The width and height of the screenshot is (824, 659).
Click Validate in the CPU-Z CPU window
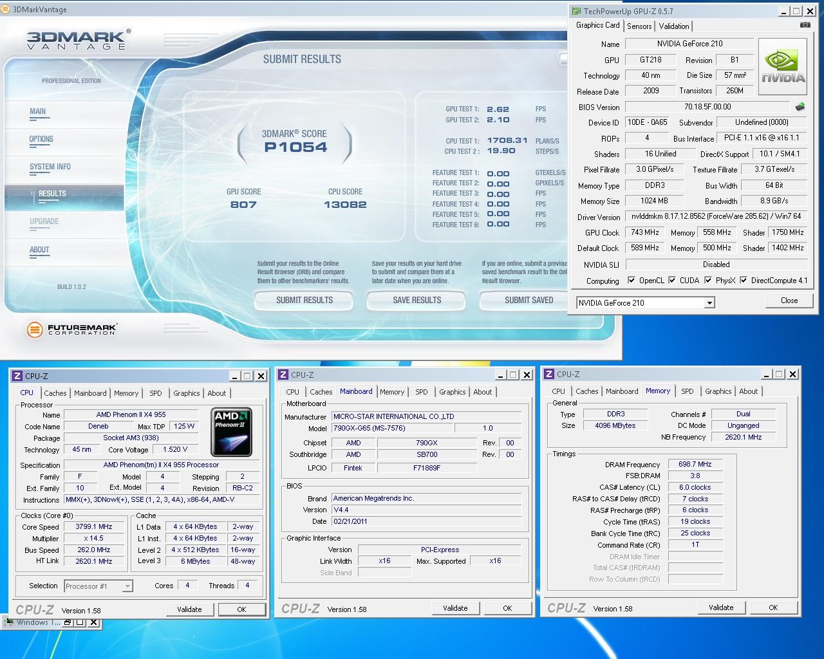[189, 609]
